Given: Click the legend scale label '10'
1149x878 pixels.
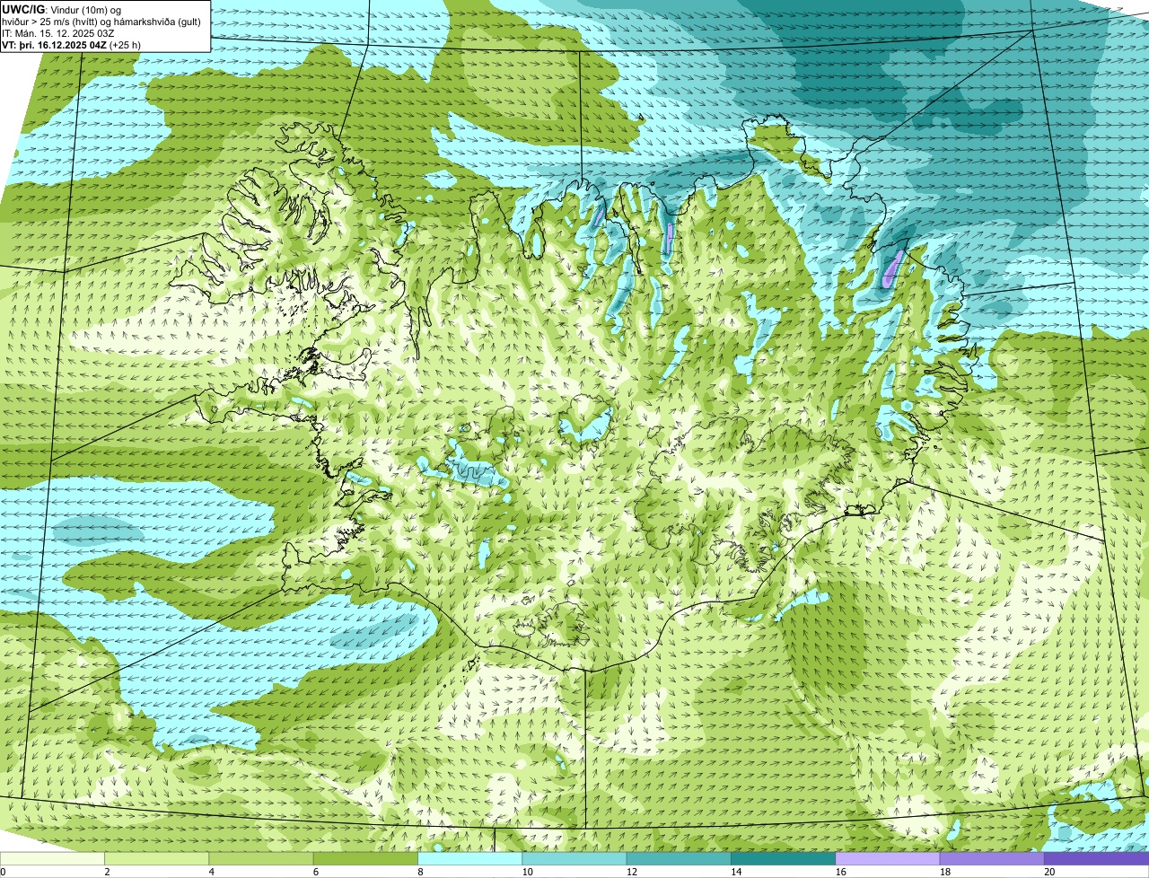Looking at the screenshot, I should pos(527,872).
